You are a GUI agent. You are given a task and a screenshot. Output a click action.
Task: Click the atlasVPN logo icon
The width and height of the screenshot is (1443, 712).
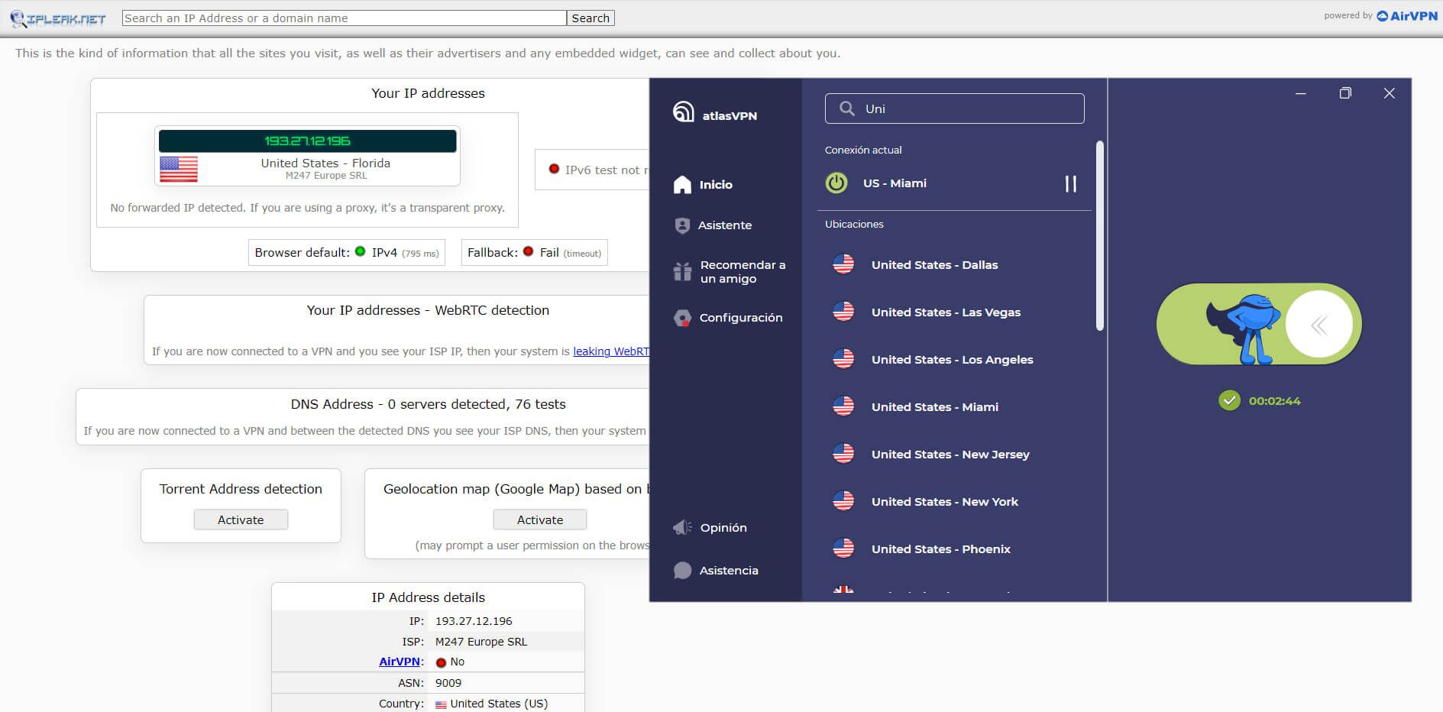pos(683,112)
